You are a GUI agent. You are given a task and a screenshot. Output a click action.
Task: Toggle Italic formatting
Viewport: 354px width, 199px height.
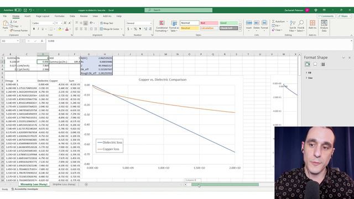click(x=38, y=29)
